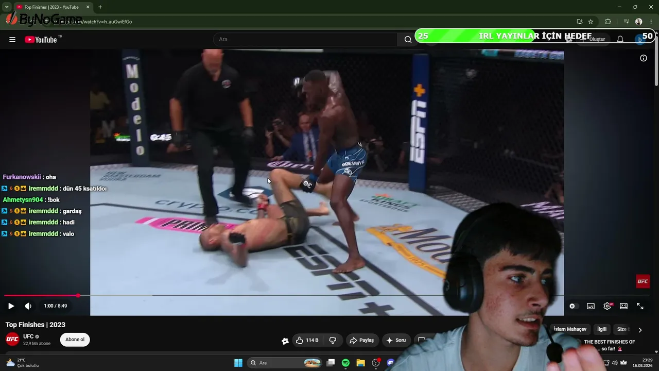Close the 'Top Finishes | 2023' tab
The image size is (659, 371).
[88, 7]
